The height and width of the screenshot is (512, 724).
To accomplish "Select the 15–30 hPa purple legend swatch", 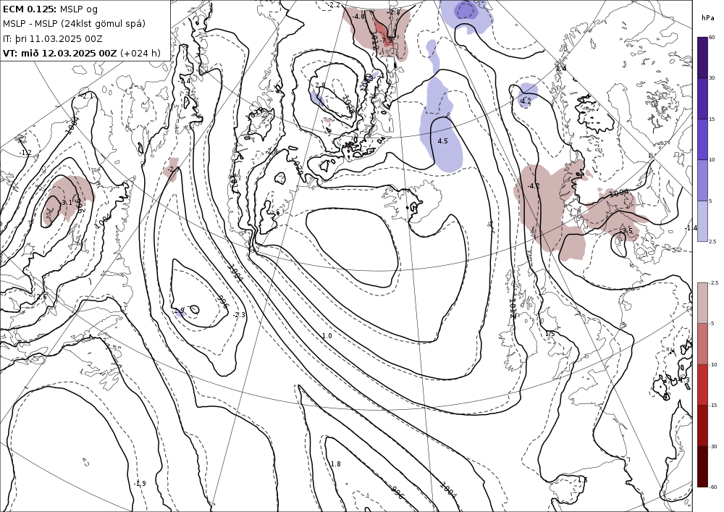I will pos(702,98).
